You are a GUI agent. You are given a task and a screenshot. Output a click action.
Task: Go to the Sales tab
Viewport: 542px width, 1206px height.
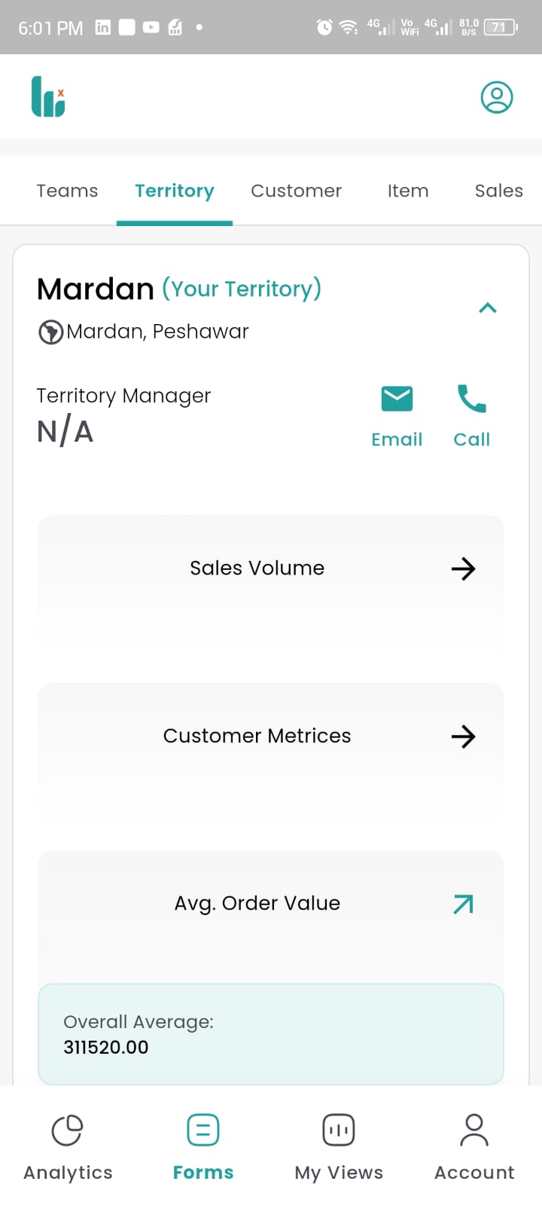pos(498,191)
